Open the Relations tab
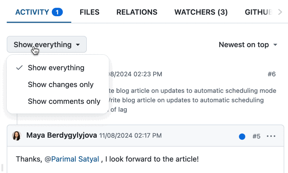This screenshot has width=288, height=173. pos(137,12)
